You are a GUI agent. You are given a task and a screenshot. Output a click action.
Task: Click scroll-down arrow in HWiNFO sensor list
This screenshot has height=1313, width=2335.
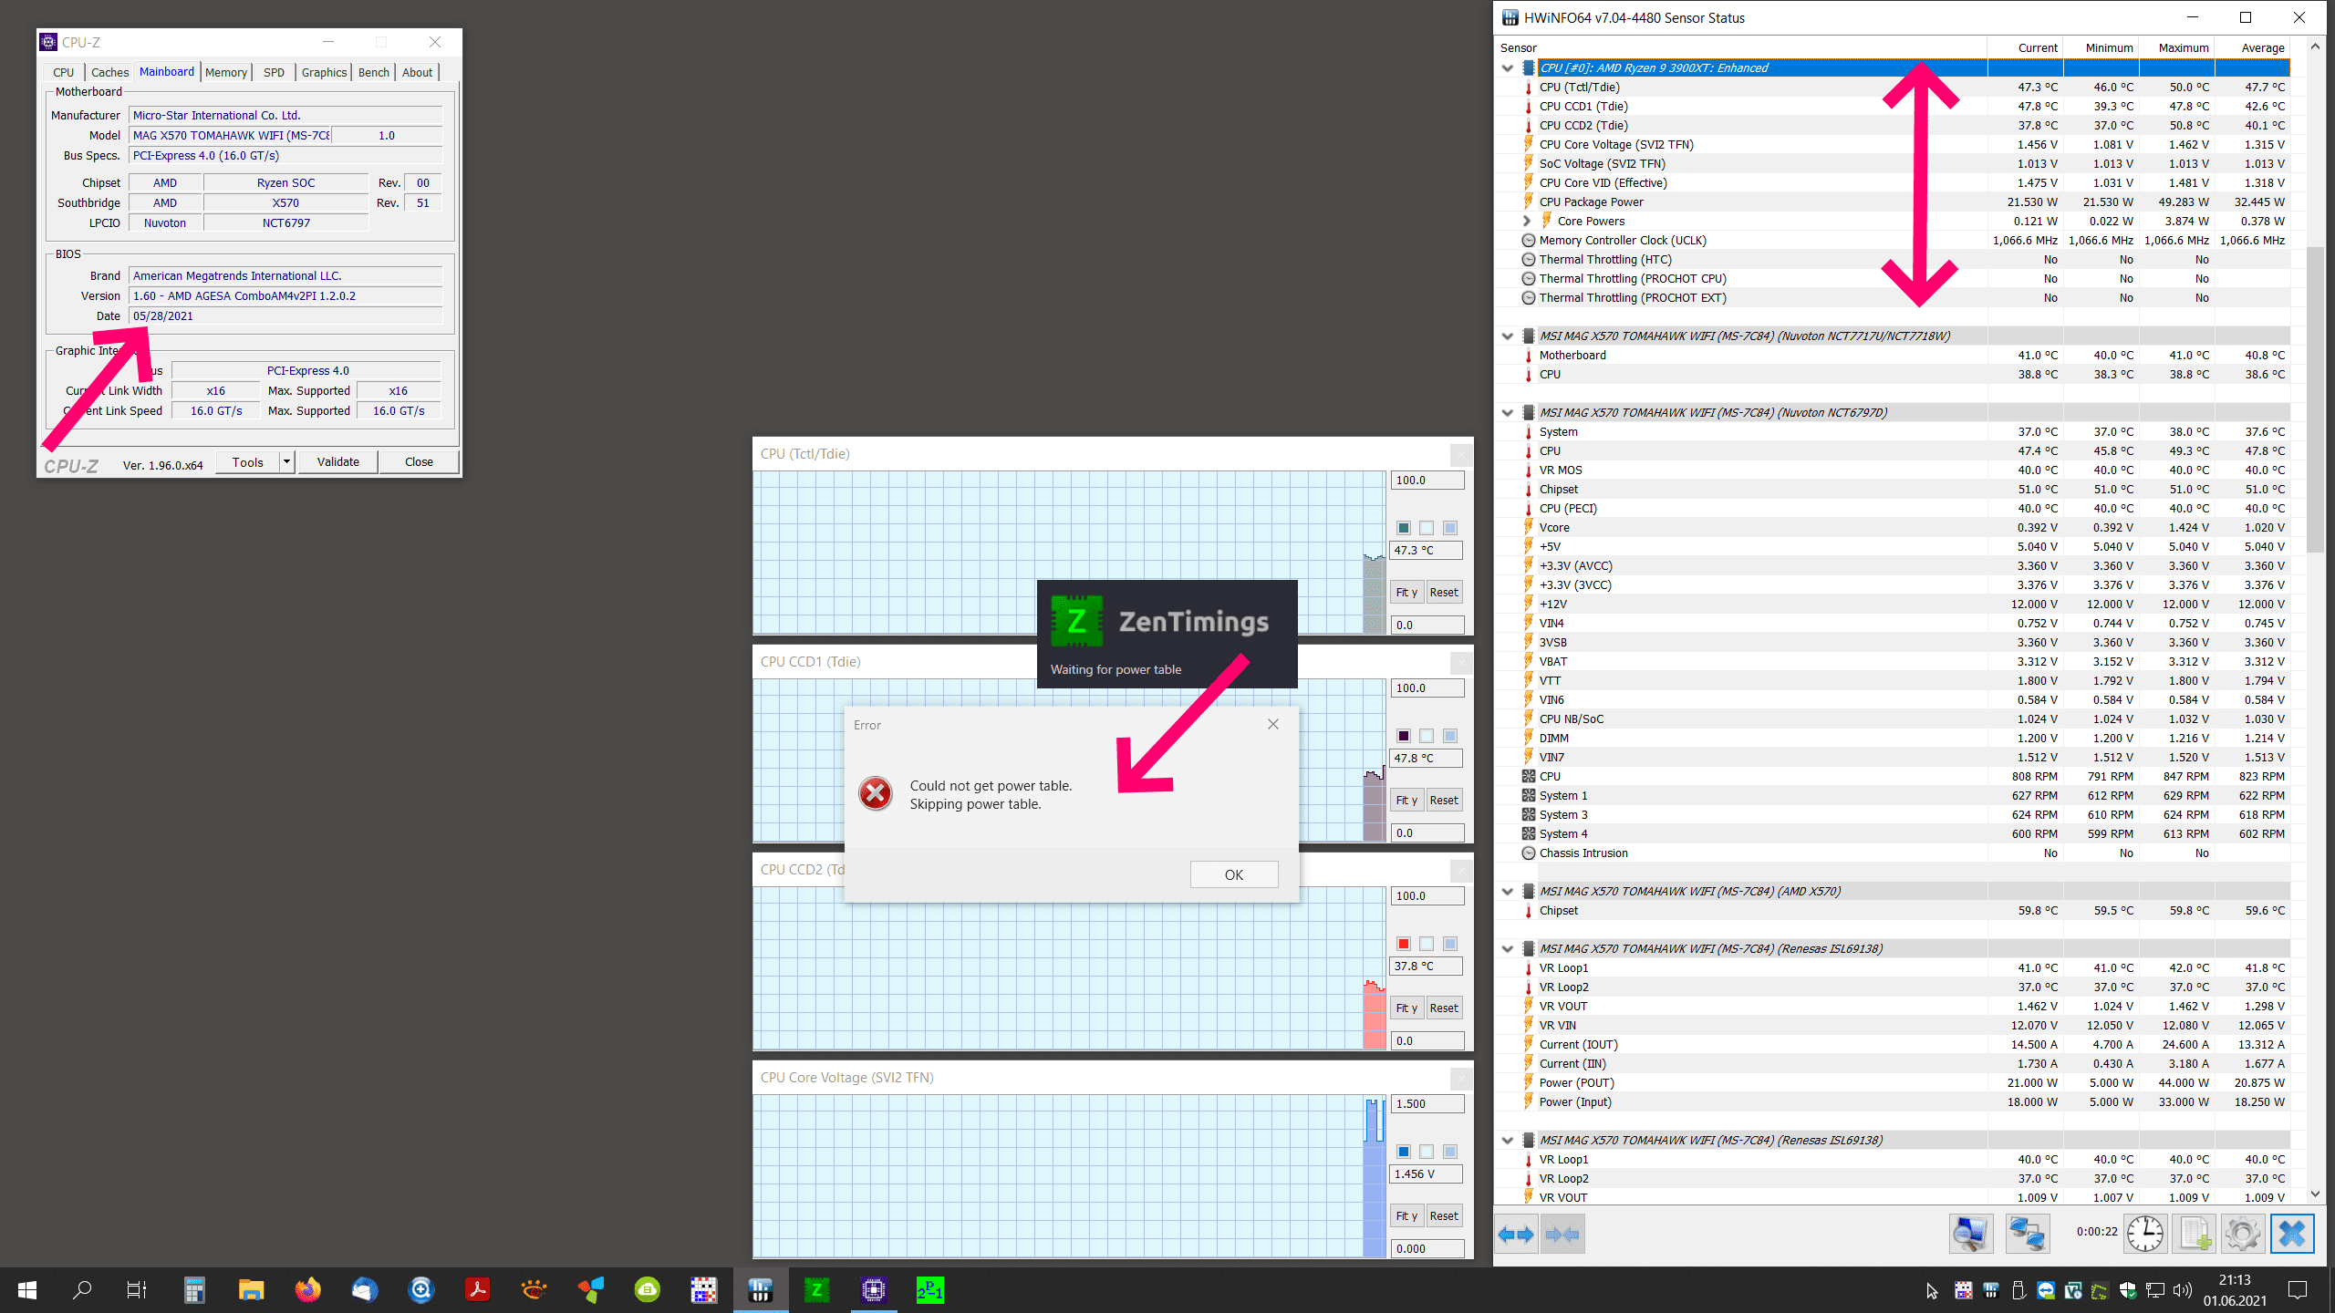(x=2315, y=1194)
